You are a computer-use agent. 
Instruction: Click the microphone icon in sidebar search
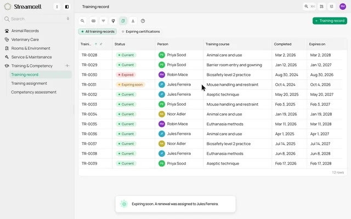(x=68, y=19)
